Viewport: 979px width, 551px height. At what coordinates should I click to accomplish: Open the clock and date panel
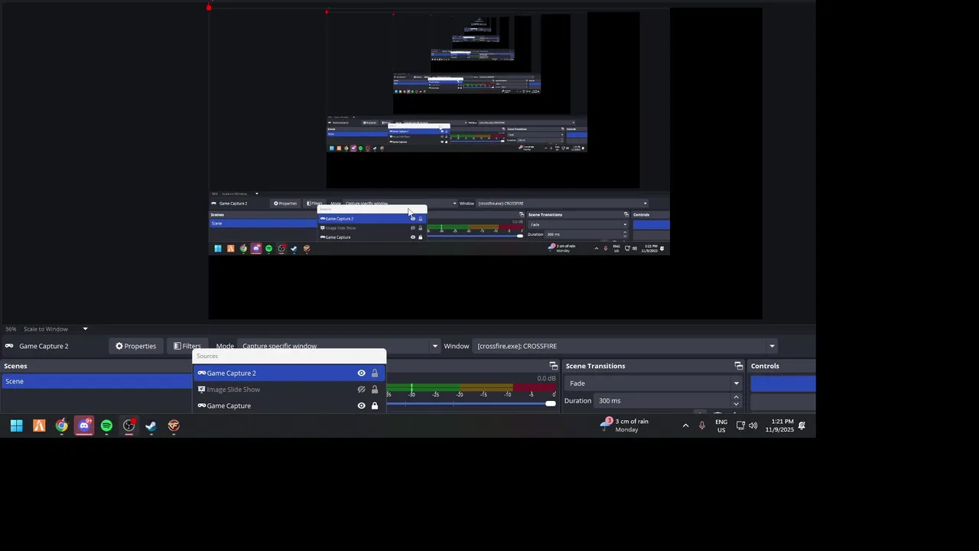[x=779, y=425]
